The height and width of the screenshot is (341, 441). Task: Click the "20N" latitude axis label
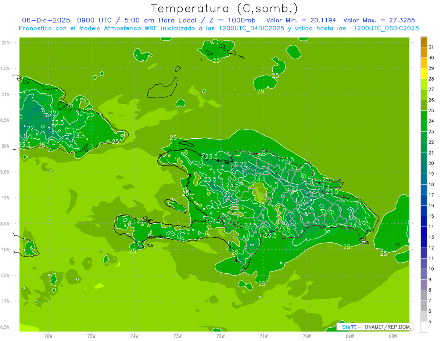[x=6, y=146]
